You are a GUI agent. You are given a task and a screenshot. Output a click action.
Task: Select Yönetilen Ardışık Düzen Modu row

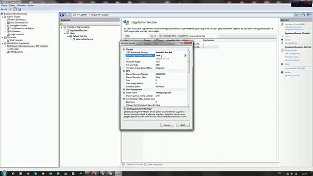pos(156,68)
